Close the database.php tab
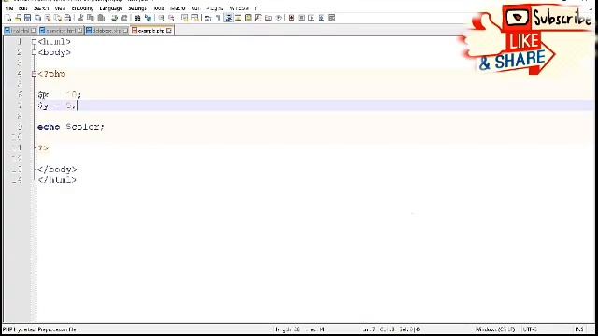 125,31
